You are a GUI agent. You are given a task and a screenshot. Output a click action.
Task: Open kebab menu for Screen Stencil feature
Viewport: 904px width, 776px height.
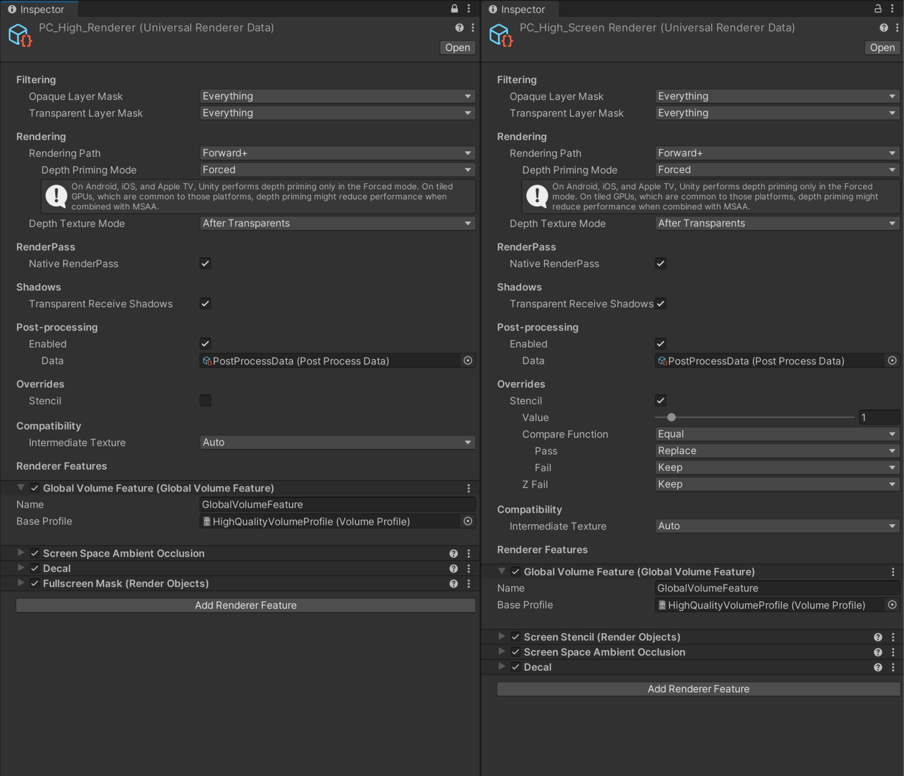tap(893, 637)
